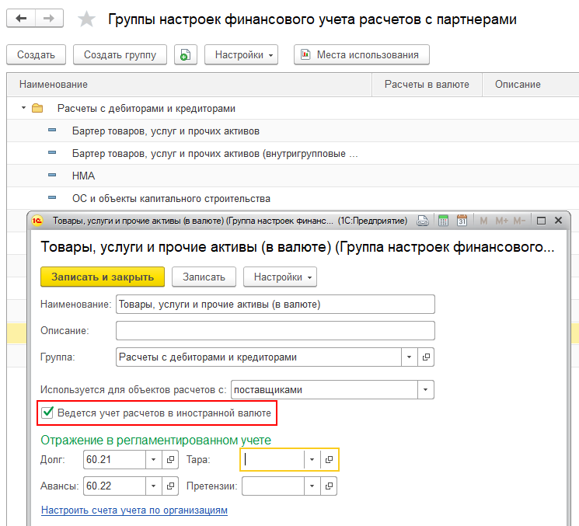
Task: Click the M+ memory button
Action: 501,221
